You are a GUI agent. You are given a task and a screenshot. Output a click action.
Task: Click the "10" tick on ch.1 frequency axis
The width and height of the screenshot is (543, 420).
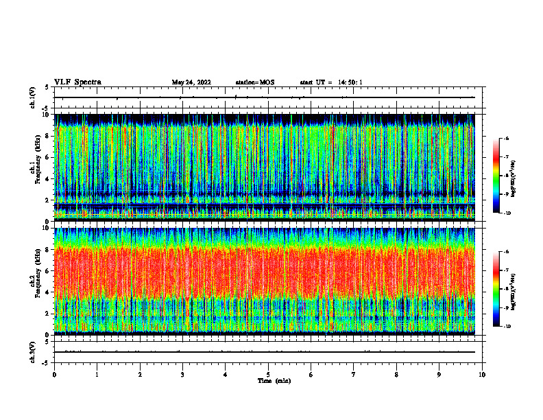point(47,115)
